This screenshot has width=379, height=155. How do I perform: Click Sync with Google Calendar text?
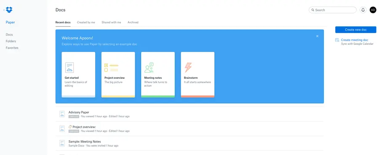[x=357, y=44]
